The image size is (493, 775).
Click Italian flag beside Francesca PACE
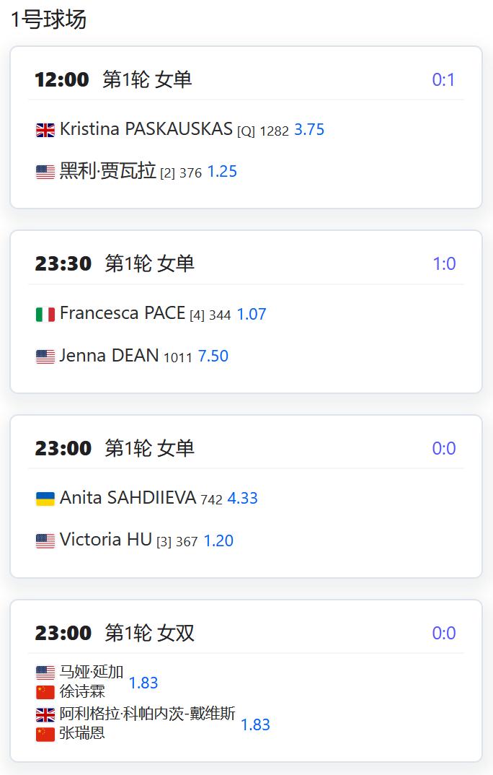pos(45,315)
